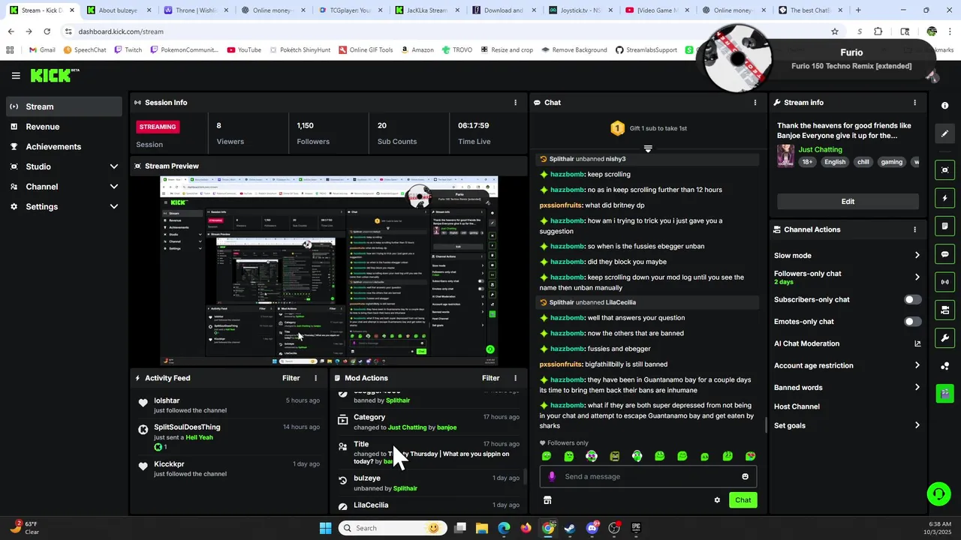Open Activity Feed three-dot options
This screenshot has height=540, width=961.
coord(315,378)
